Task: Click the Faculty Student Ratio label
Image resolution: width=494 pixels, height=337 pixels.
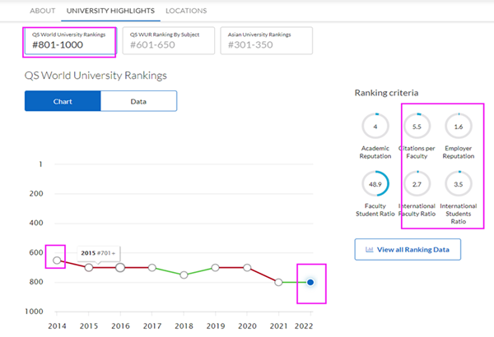Action: point(375,210)
